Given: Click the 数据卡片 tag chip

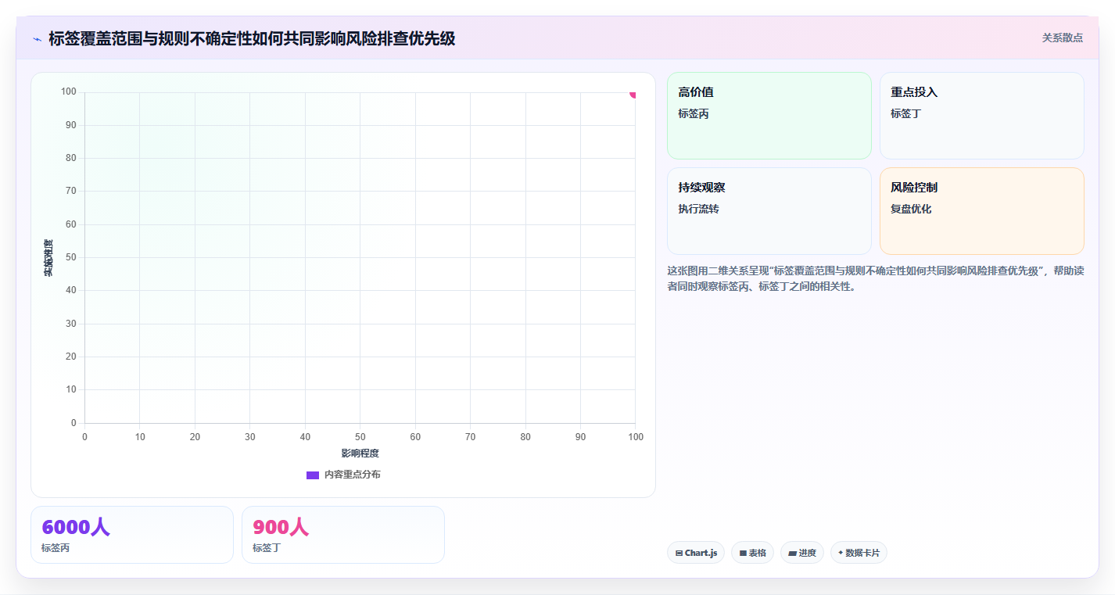Looking at the screenshot, I should click(x=859, y=553).
